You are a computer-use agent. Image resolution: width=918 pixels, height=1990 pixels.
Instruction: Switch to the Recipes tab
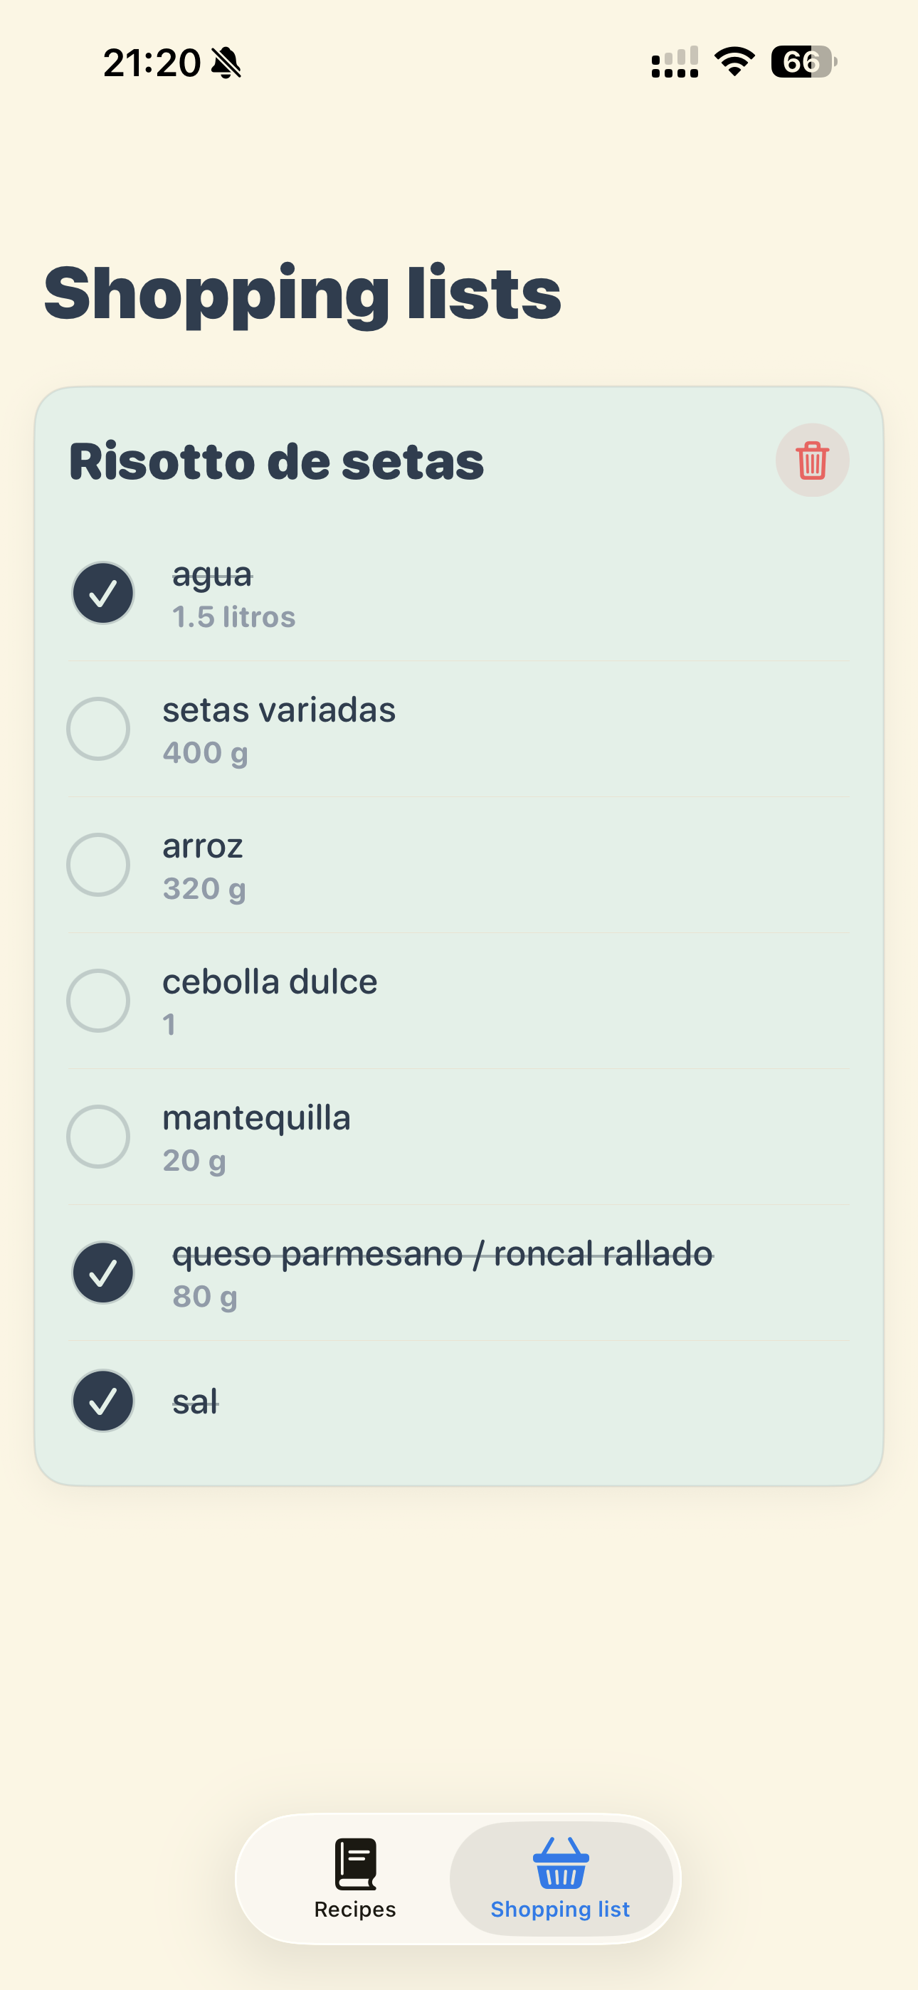click(x=354, y=1879)
